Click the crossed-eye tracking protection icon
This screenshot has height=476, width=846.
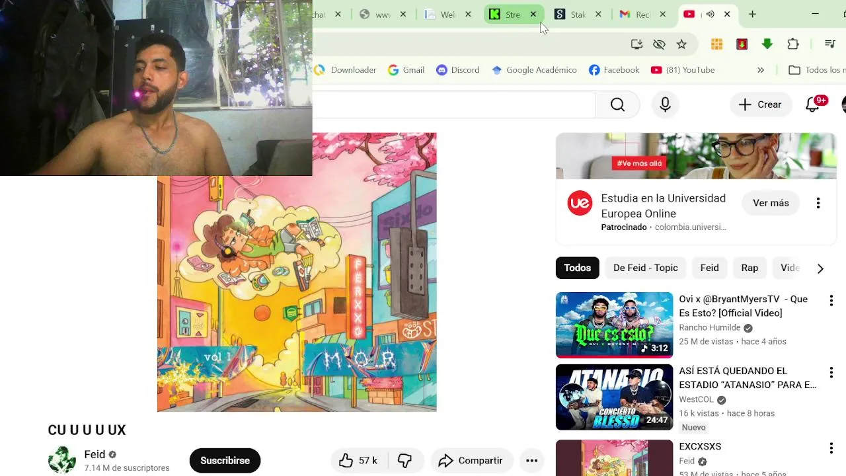point(659,44)
